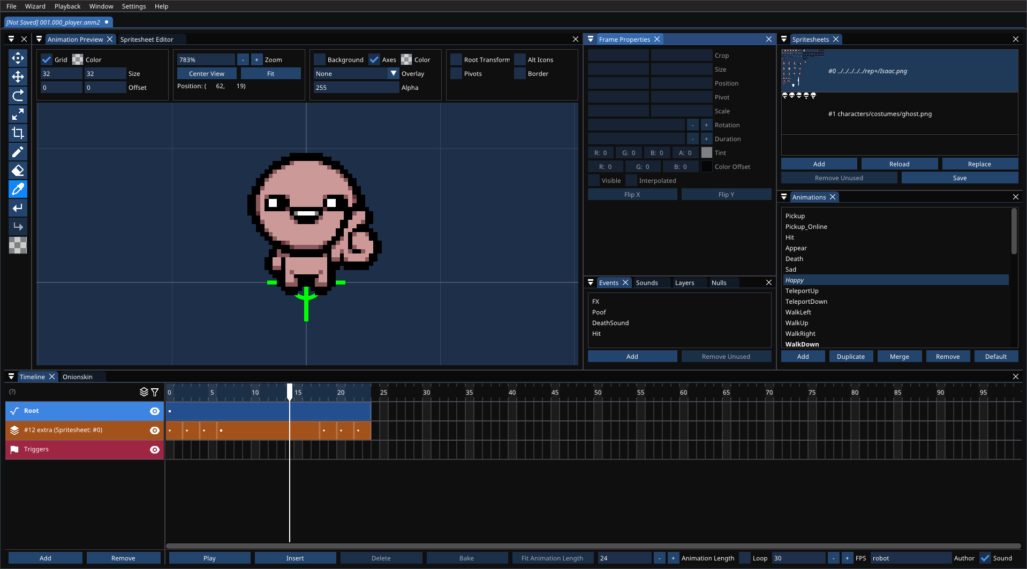The height and width of the screenshot is (569, 1027).
Task: Click the Center View button
Action: (x=207, y=74)
